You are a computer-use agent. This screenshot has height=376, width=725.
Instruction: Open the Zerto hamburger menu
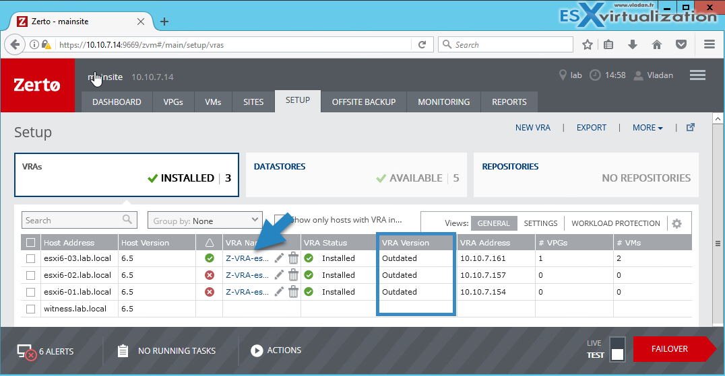(697, 75)
